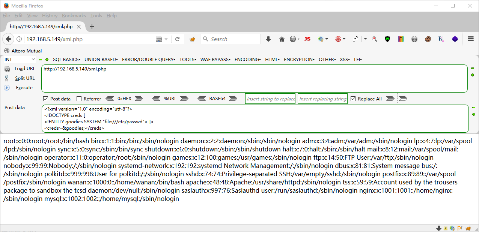Click the Split URL scissors icon

point(6,78)
